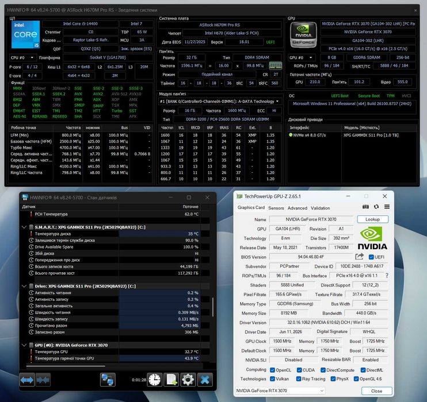This screenshot has height=402, width=427.
Task: Click the horizontal scrollbar in sensor window
Action: pos(66,366)
